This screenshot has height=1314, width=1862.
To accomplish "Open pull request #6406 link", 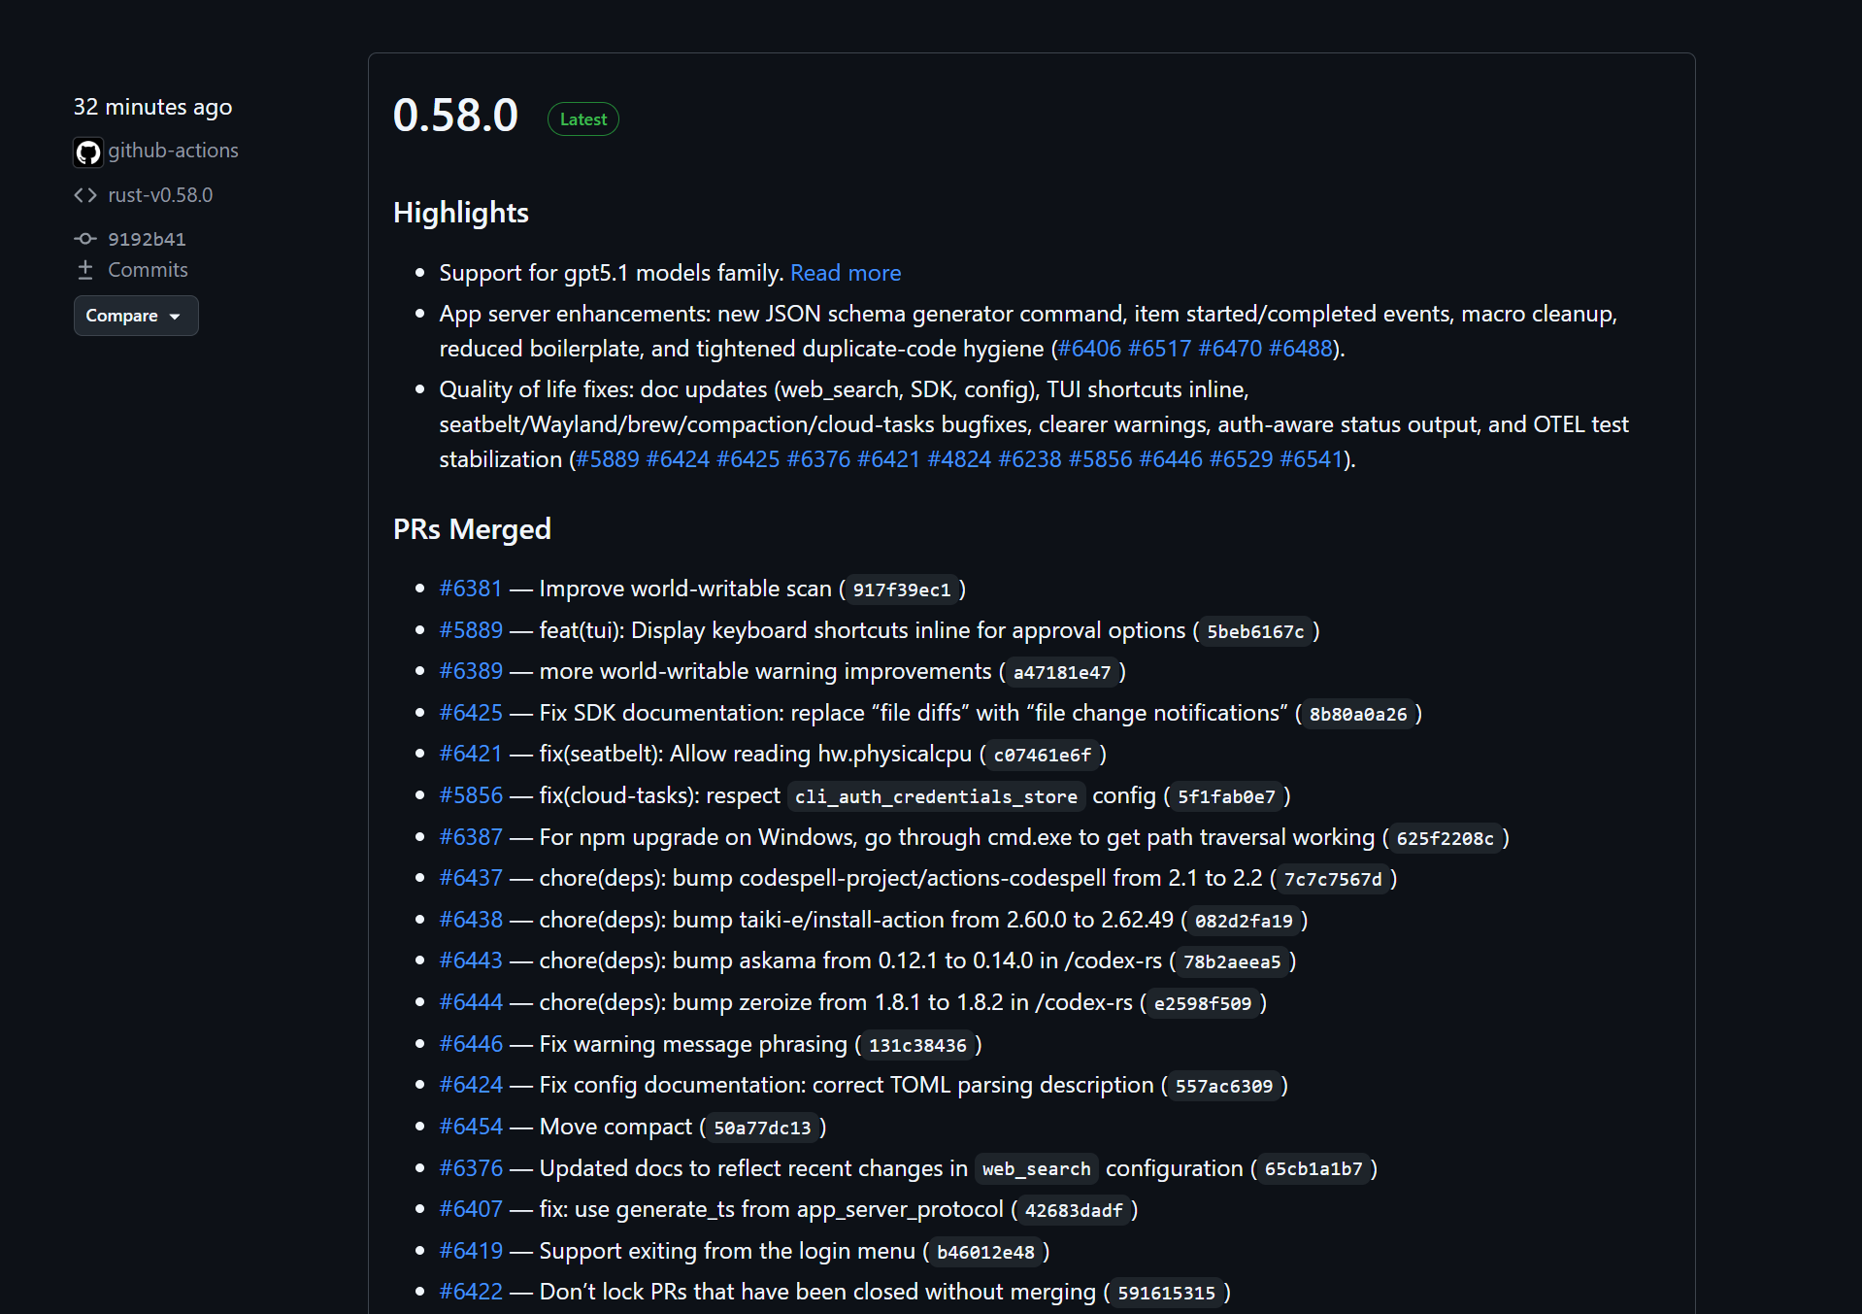I will point(1089,349).
